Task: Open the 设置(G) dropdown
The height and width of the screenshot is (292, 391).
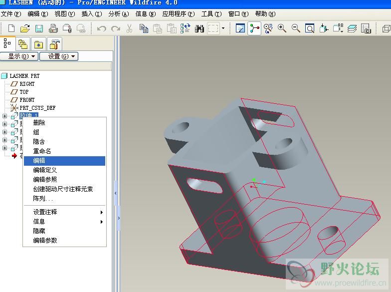Action: 59,56
